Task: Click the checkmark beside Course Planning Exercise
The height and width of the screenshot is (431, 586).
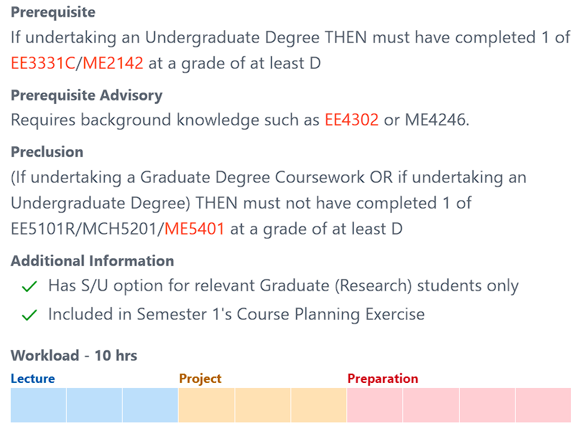Action: pos(29,315)
